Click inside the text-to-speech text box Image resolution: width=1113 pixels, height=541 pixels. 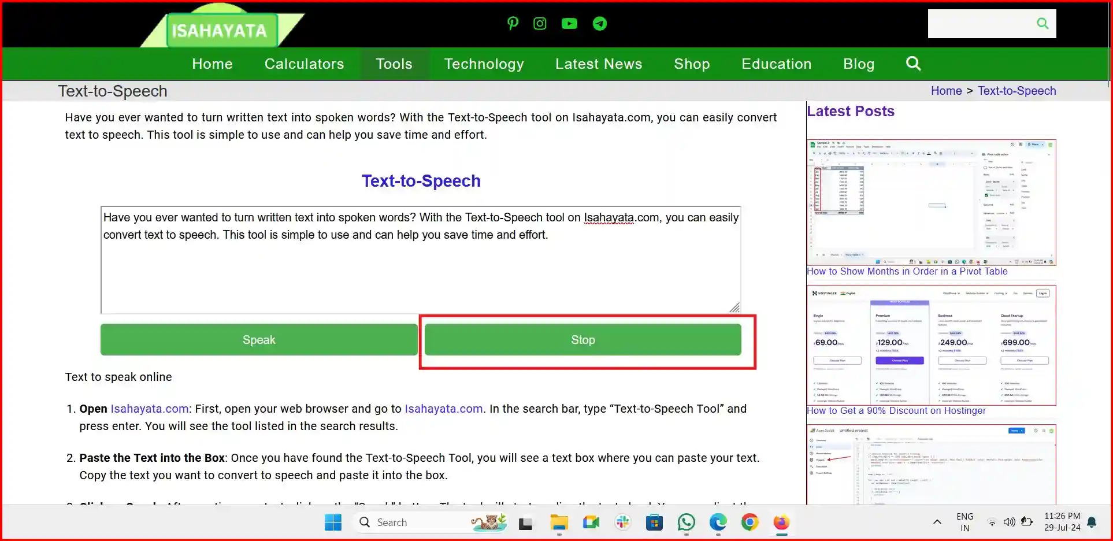point(421,259)
